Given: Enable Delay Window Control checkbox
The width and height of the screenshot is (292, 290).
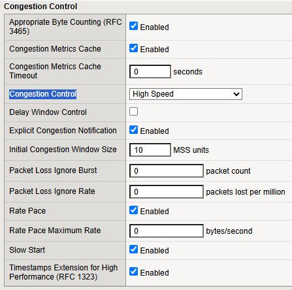Looking at the screenshot, I should [x=133, y=112].
